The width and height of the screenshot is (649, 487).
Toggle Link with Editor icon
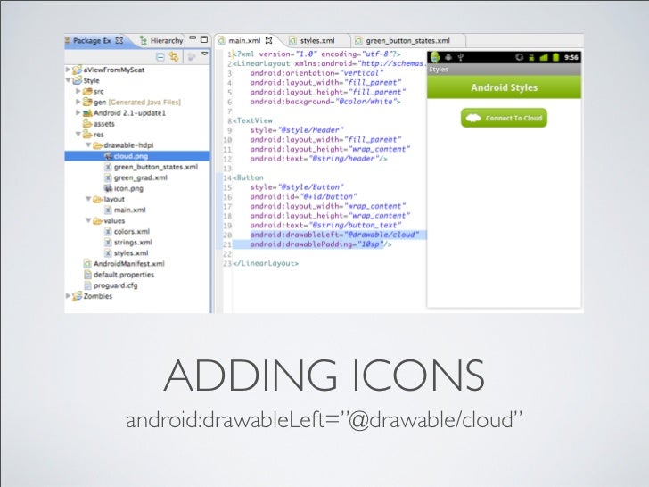(174, 56)
